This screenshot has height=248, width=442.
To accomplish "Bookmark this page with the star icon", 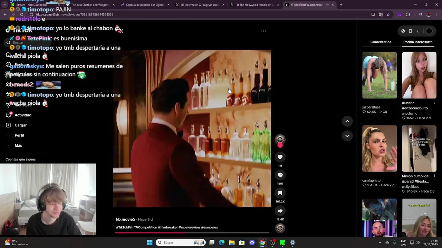I will tap(388, 14).
